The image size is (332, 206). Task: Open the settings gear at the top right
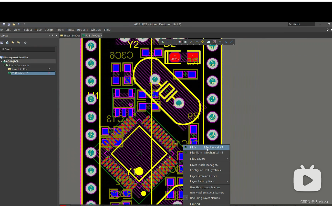pos(327,30)
